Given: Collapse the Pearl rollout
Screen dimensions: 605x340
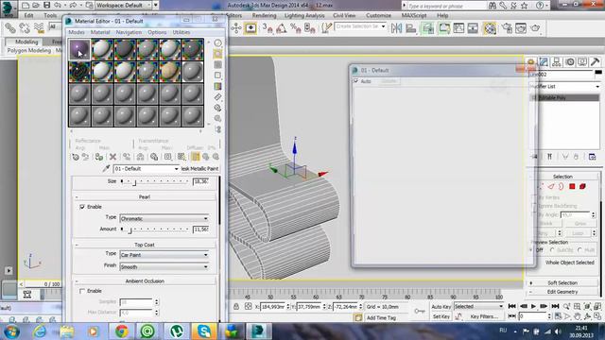Looking at the screenshot, I should click(145, 197).
